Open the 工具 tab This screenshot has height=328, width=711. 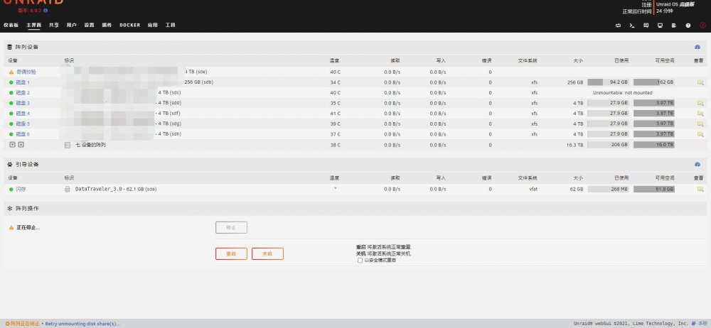tap(170, 26)
